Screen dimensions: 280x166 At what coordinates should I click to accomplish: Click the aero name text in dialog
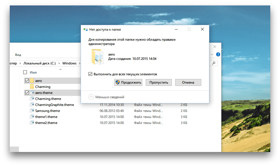coord(111,54)
